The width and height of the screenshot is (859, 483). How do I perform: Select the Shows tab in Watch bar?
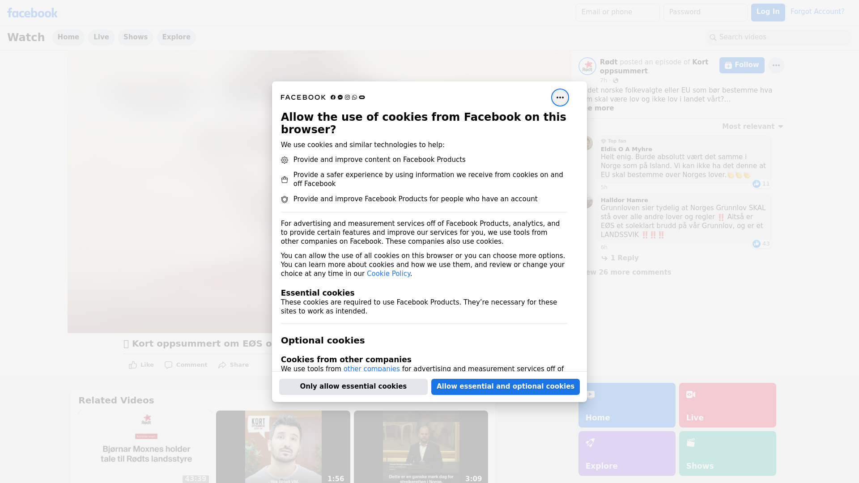[x=136, y=37]
